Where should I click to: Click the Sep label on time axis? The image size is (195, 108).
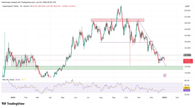click(114, 97)
